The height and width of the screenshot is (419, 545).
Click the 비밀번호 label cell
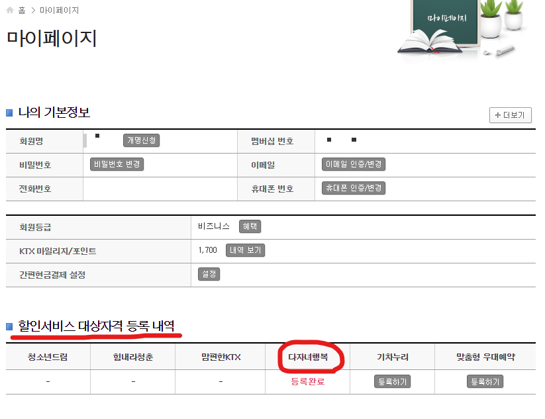44,165
